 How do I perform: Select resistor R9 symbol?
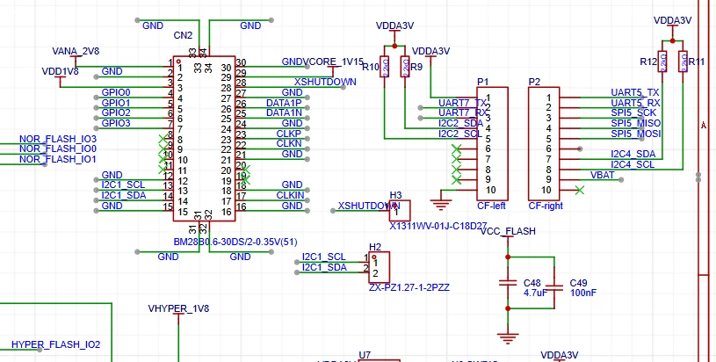(x=405, y=67)
